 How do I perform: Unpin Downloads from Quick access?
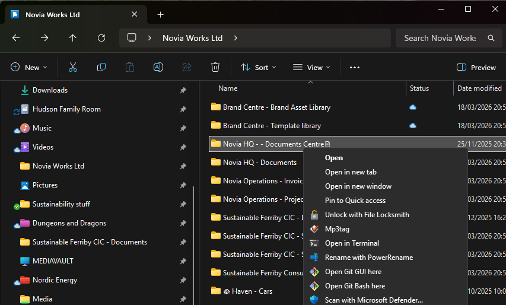pos(183,90)
